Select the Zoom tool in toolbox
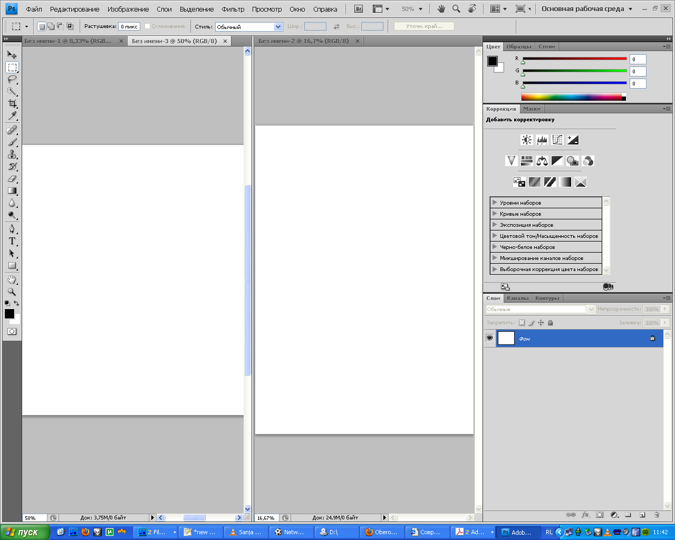The image size is (675, 540). (x=12, y=292)
